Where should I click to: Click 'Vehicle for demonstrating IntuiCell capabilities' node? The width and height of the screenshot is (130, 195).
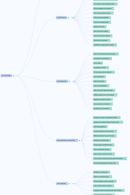pyautogui.click(x=106, y=54)
